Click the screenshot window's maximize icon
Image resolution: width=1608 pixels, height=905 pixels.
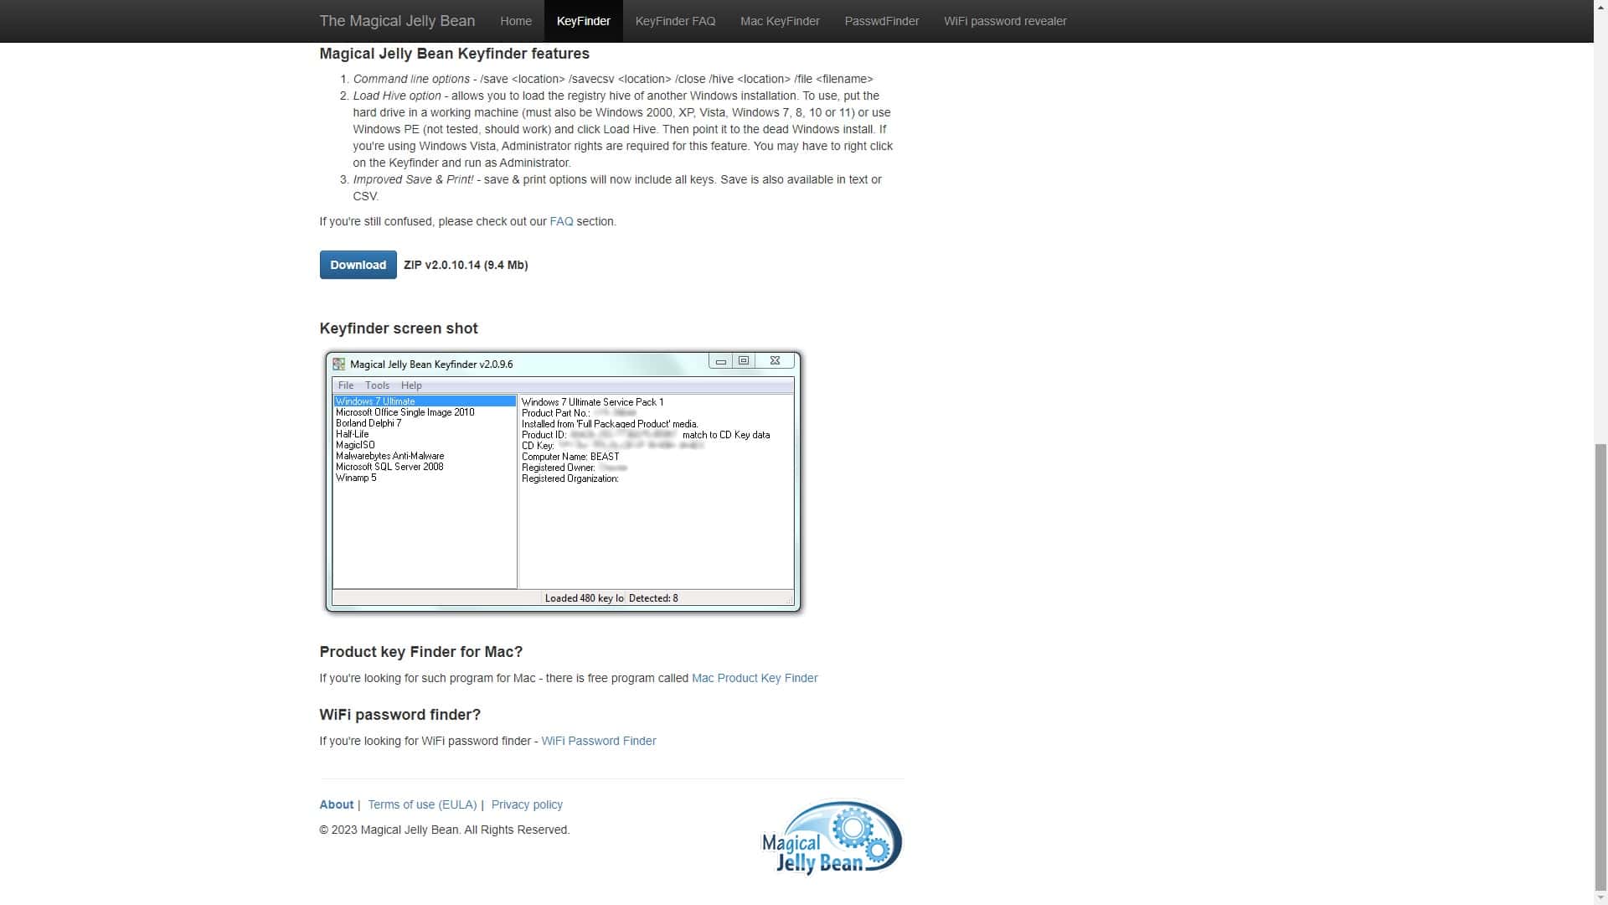(x=744, y=361)
